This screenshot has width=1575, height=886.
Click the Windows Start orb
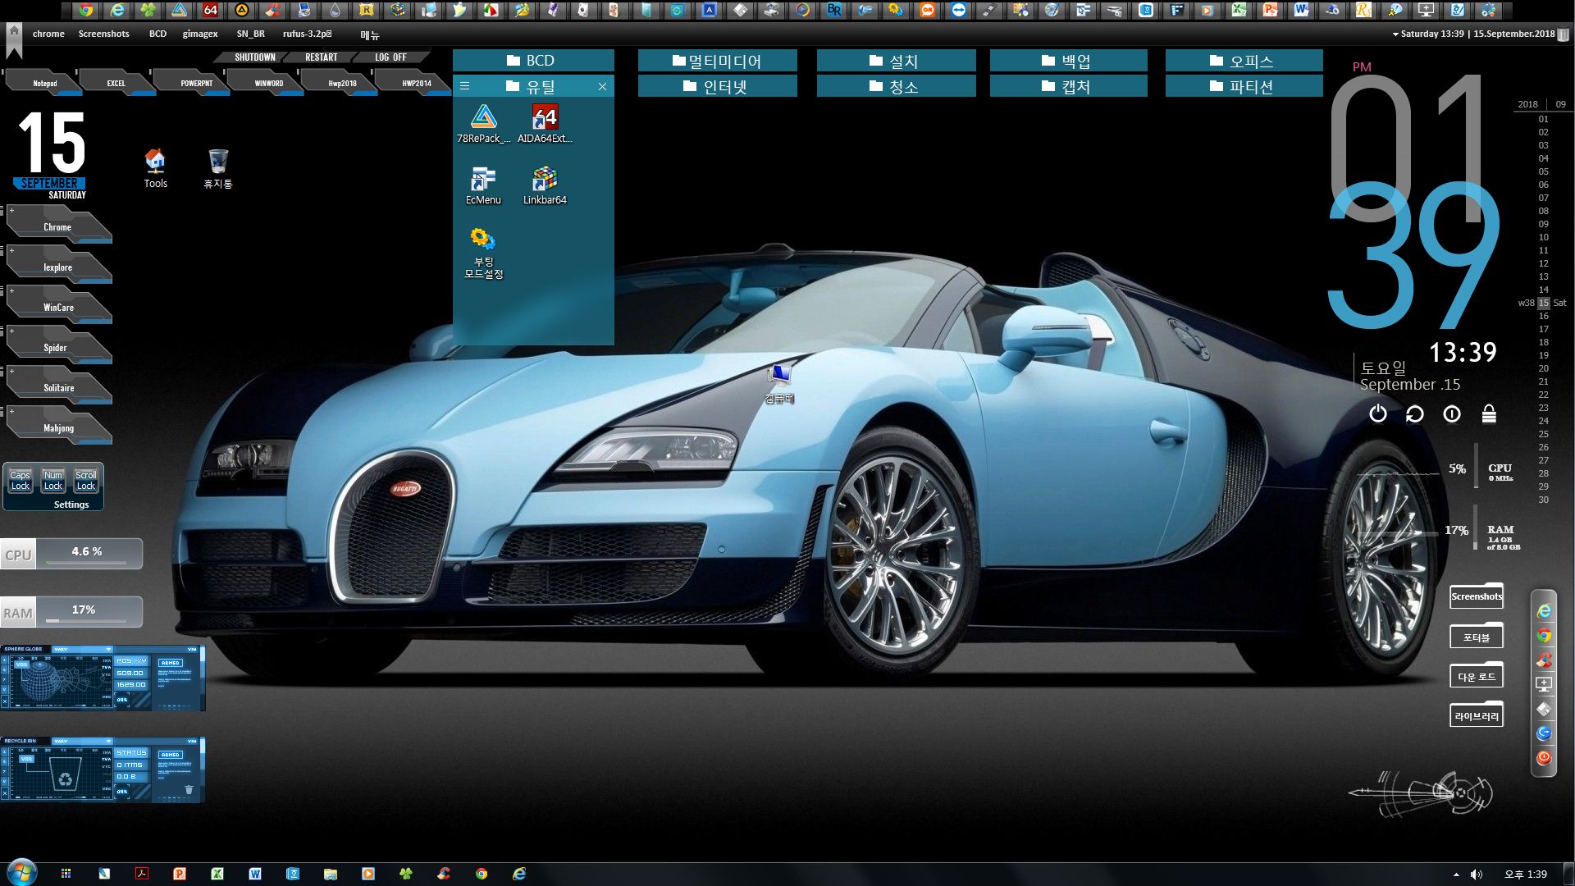tap(21, 872)
